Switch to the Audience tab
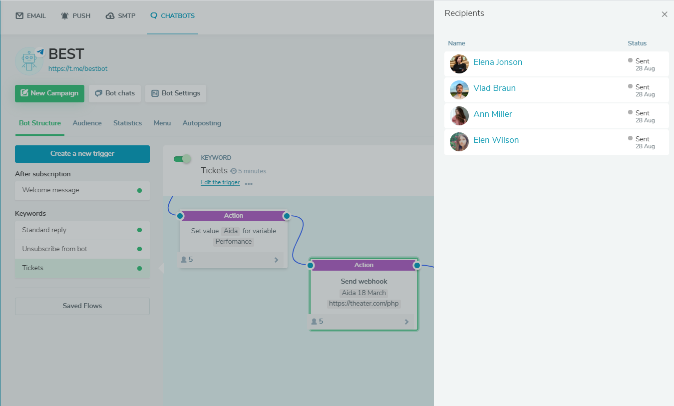Image resolution: width=674 pixels, height=406 pixels. pyautogui.click(x=87, y=123)
